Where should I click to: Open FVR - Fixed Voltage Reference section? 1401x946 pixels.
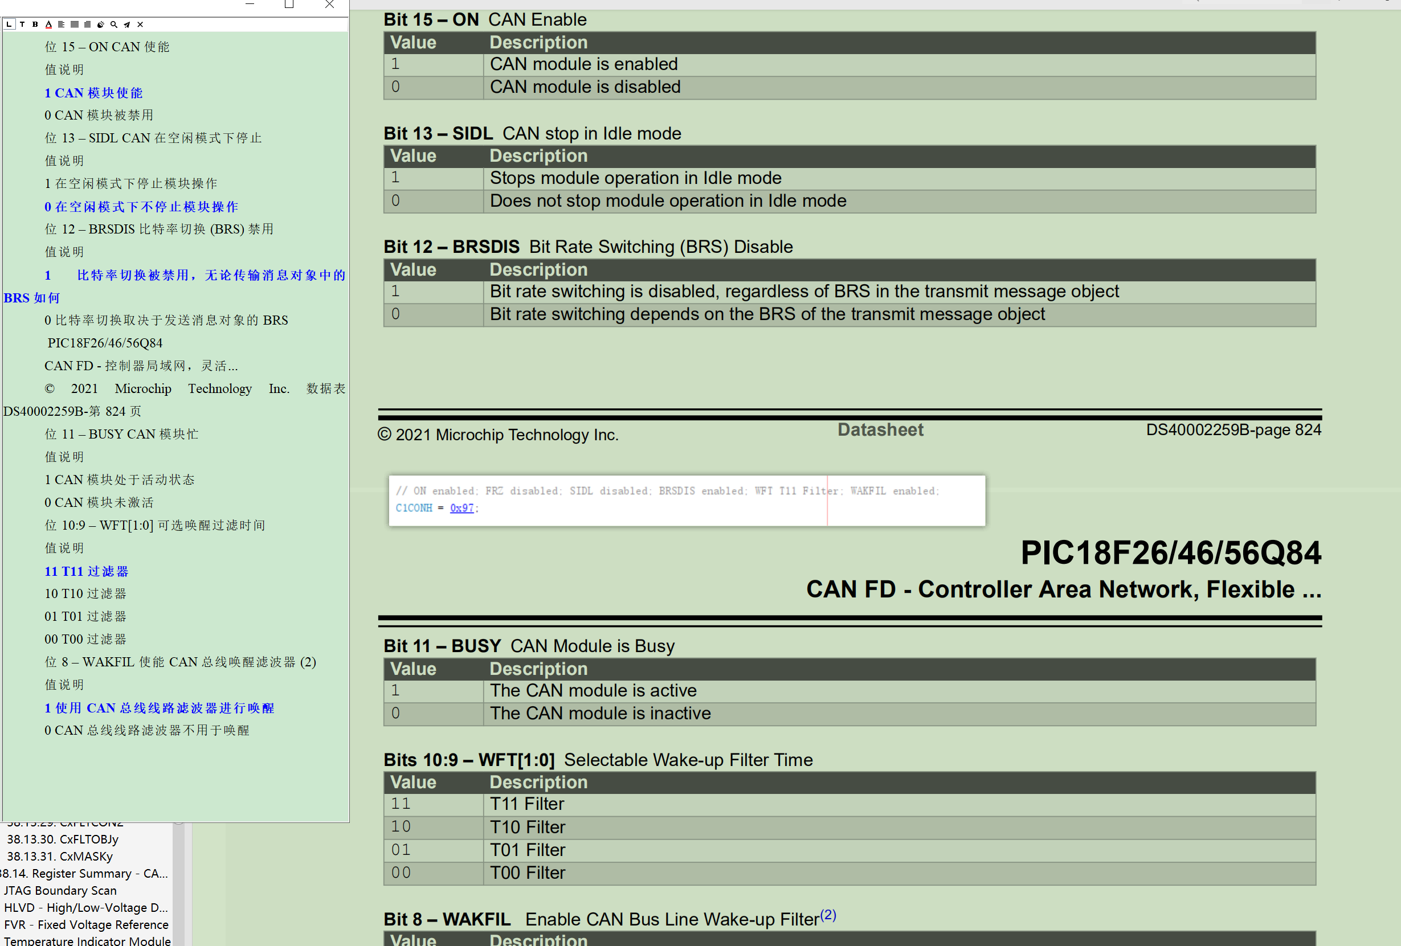click(x=86, y=924)
